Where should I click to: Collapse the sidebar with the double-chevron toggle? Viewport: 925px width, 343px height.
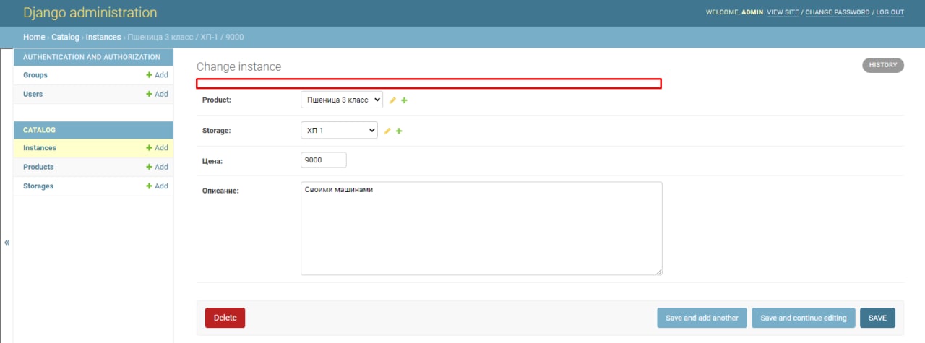coord(7,243)
